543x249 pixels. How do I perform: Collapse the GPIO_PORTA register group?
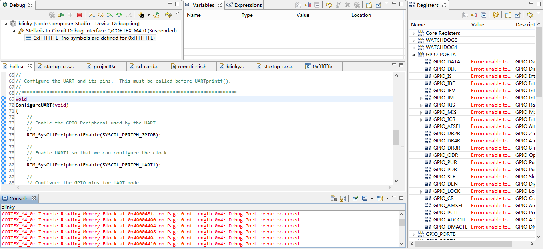tap(414, 55)
